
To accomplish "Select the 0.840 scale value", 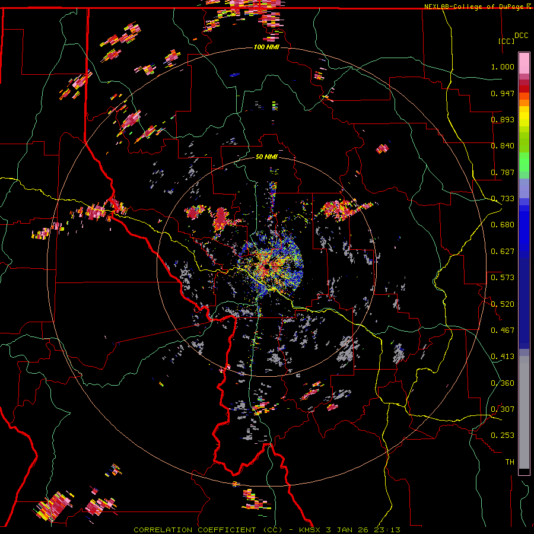I will (x=503, y=146).
